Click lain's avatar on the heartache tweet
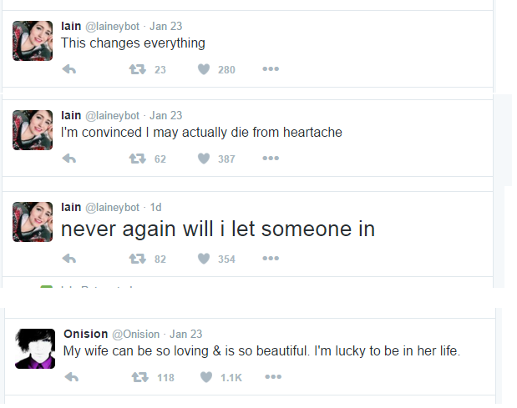The image size is (517, 408). pos(33,130)
